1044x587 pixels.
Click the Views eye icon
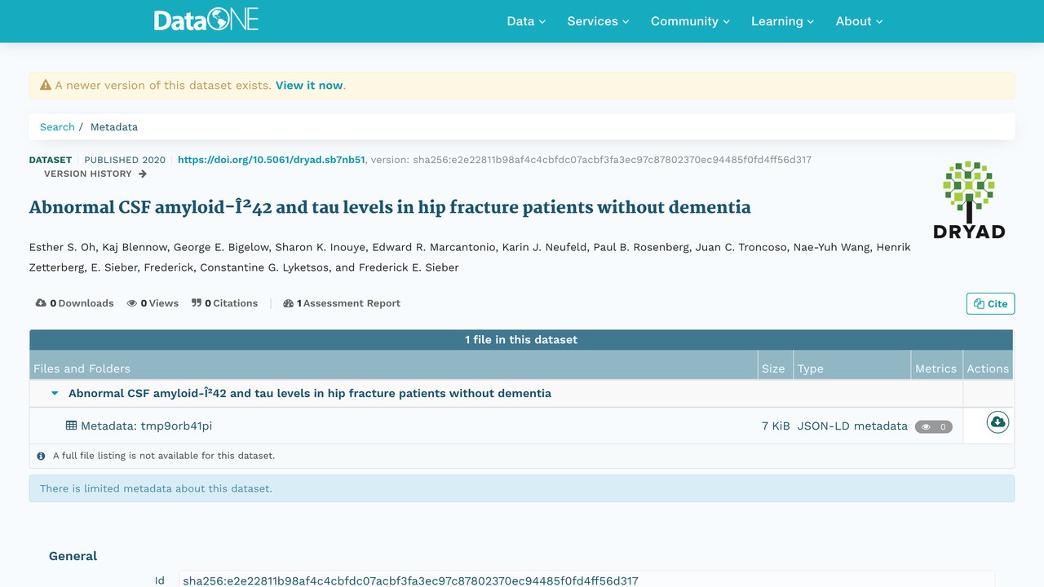point(132,303)
